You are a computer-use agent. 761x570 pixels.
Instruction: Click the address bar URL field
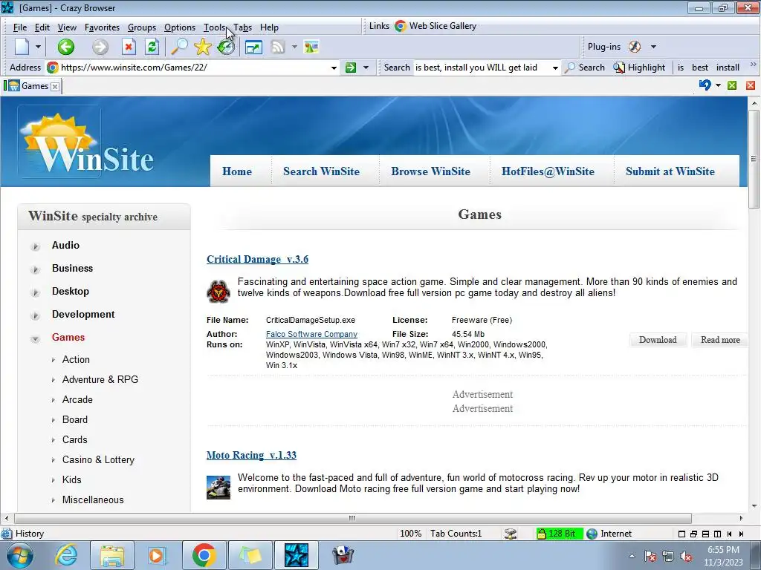[x=194, y=68]
